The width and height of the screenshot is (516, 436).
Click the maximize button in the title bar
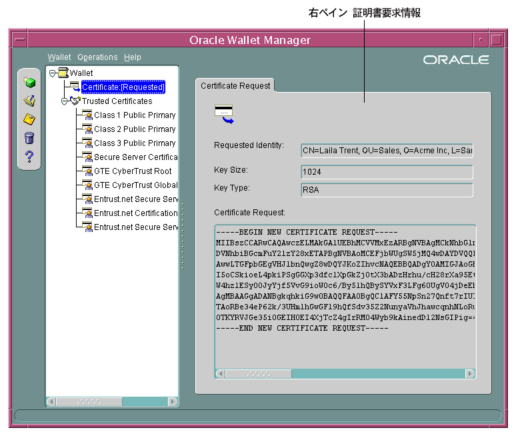496,40
